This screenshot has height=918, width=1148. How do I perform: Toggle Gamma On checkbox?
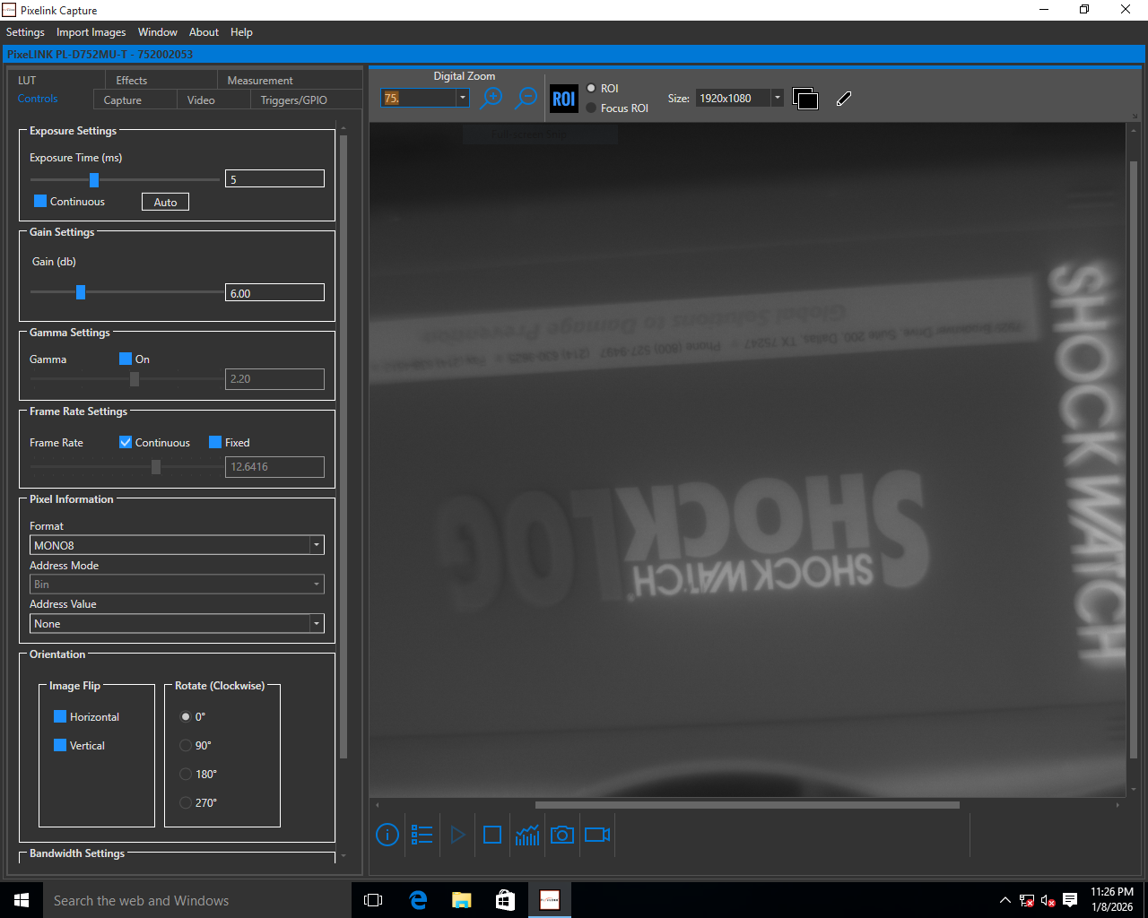[126, 359]
